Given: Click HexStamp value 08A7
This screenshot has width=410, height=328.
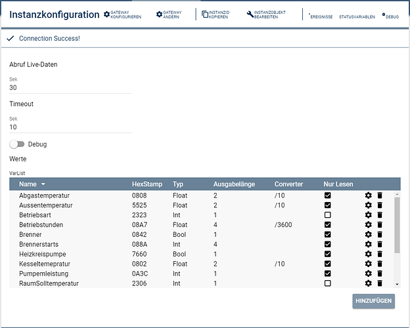Looking at the screenshot, I should [140, 224].
